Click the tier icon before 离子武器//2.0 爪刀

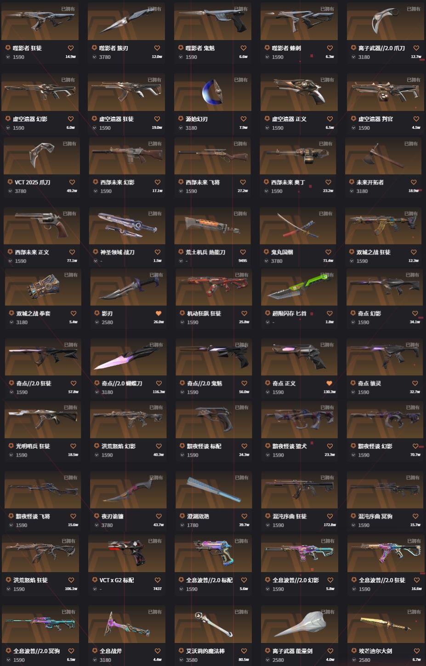pos(353,48)
